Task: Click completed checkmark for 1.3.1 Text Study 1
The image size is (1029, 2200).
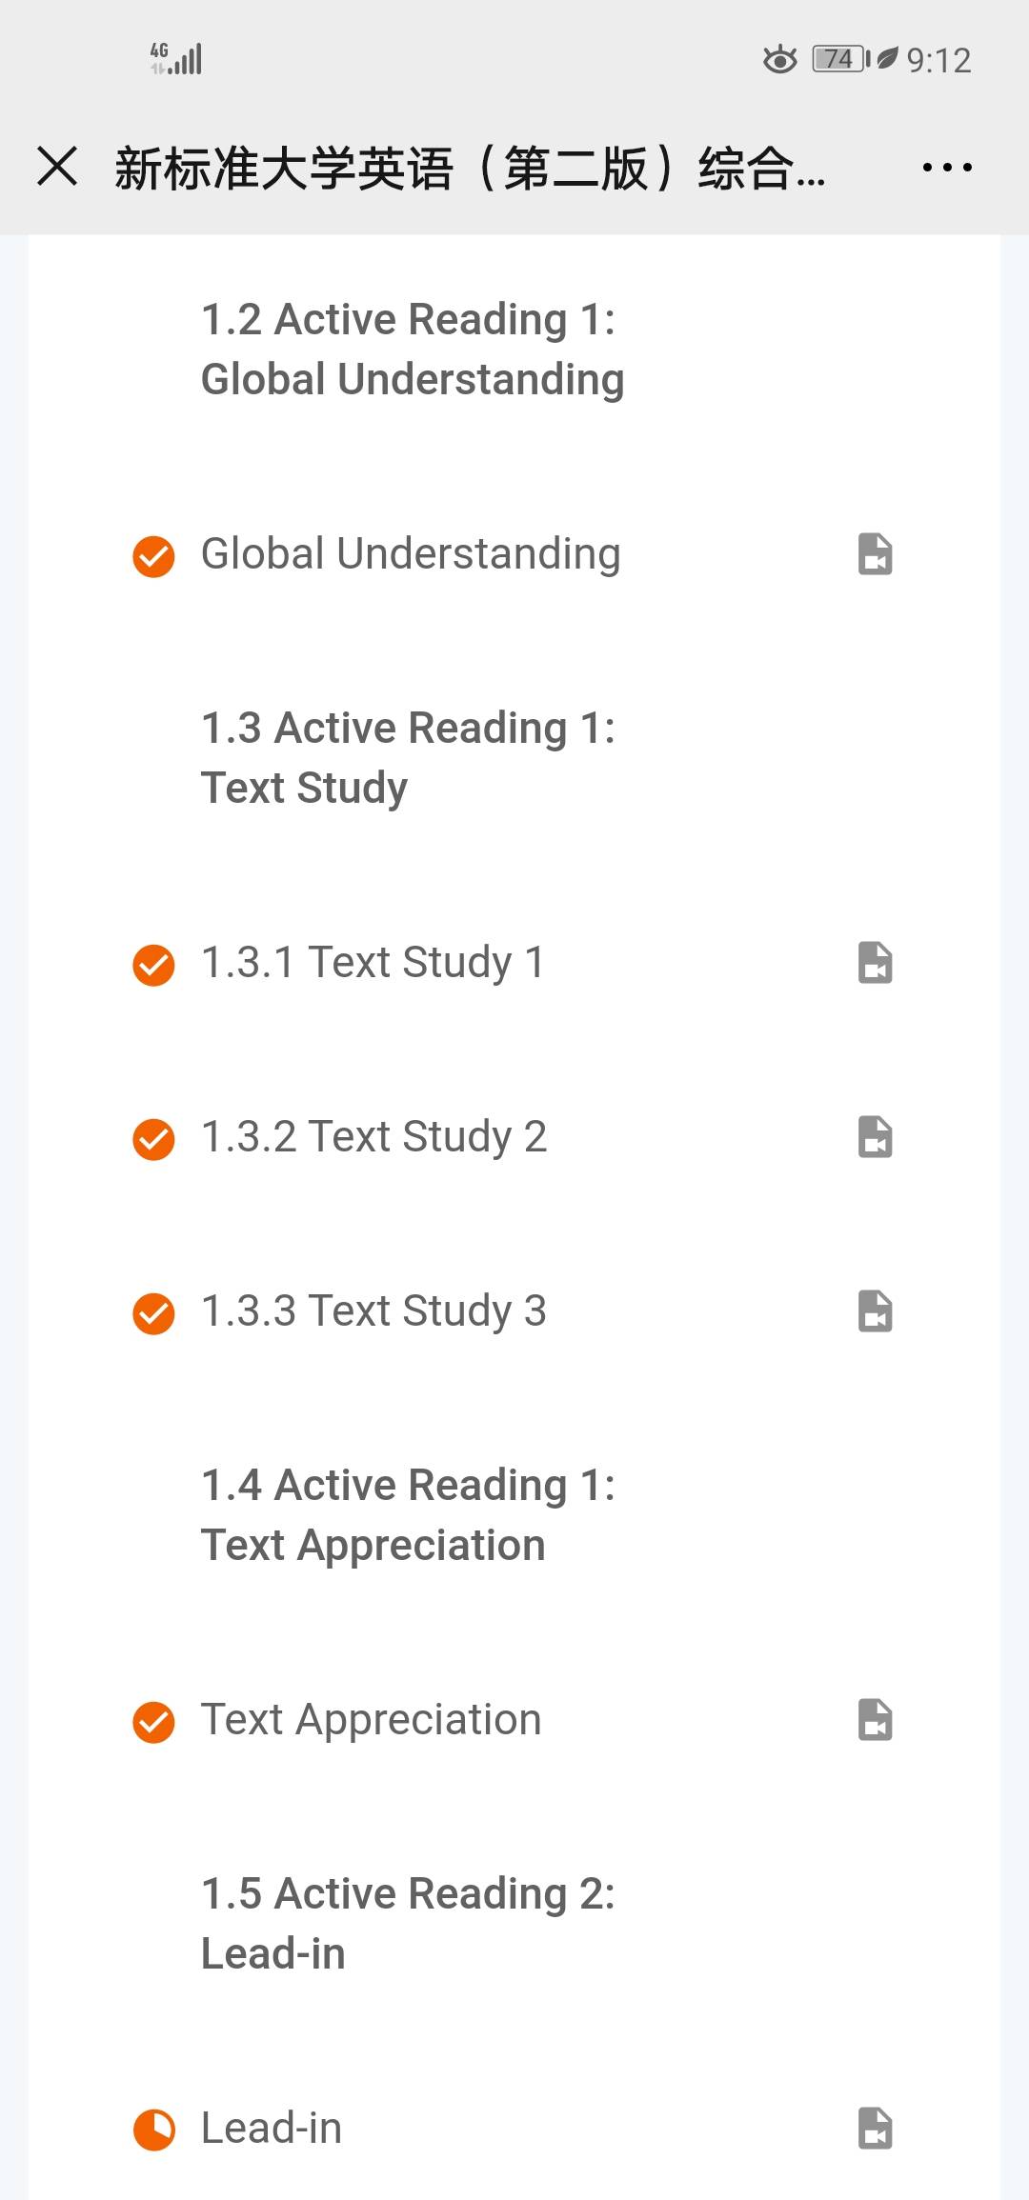Action: pos(153,965)
